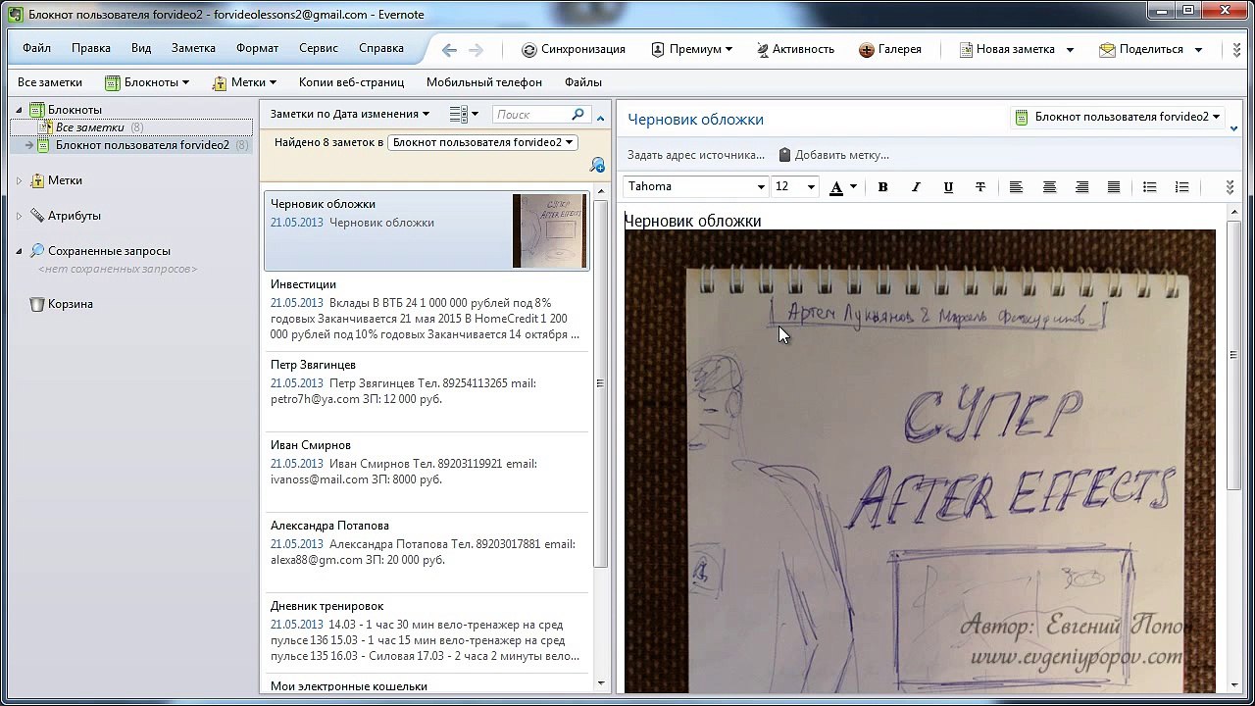The image size is (1255, 706).
Task: Open the notebook filter dropdown in search results
Action: click(482, 142)
